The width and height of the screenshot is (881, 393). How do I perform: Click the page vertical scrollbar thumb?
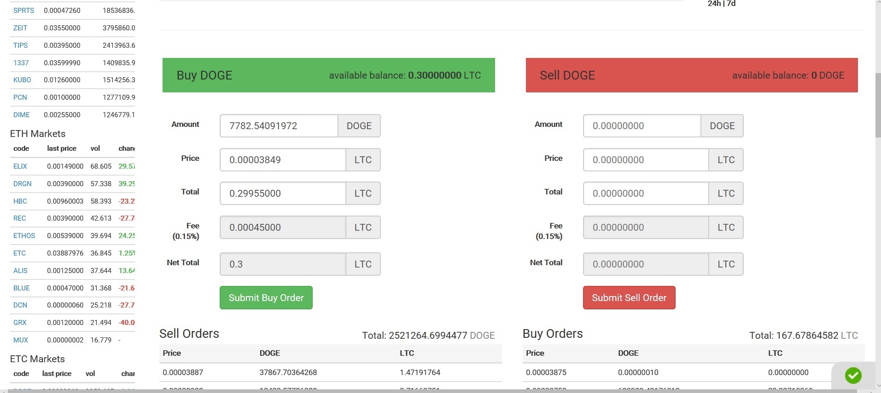click(878, 105)
